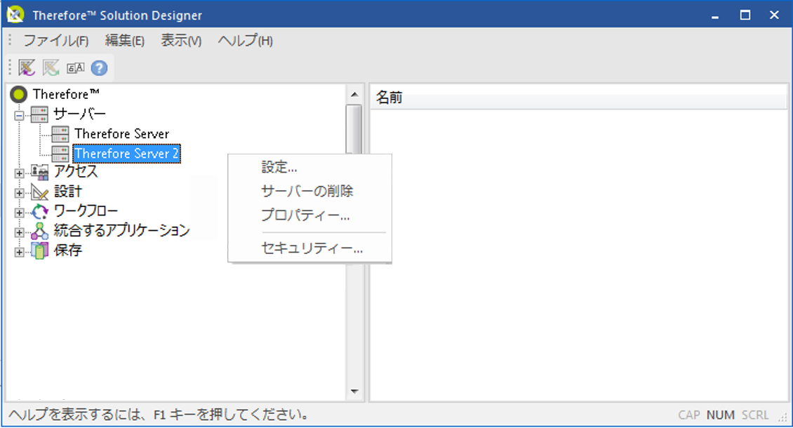Maximize the Solution Designer window
The width and height of the screenshot is (793, 428).
[745, 15]
